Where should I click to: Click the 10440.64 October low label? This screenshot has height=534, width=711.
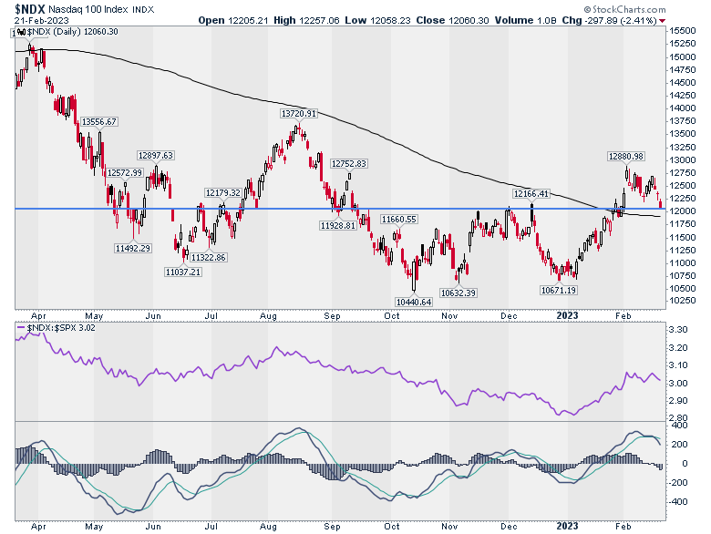(414, 302)
